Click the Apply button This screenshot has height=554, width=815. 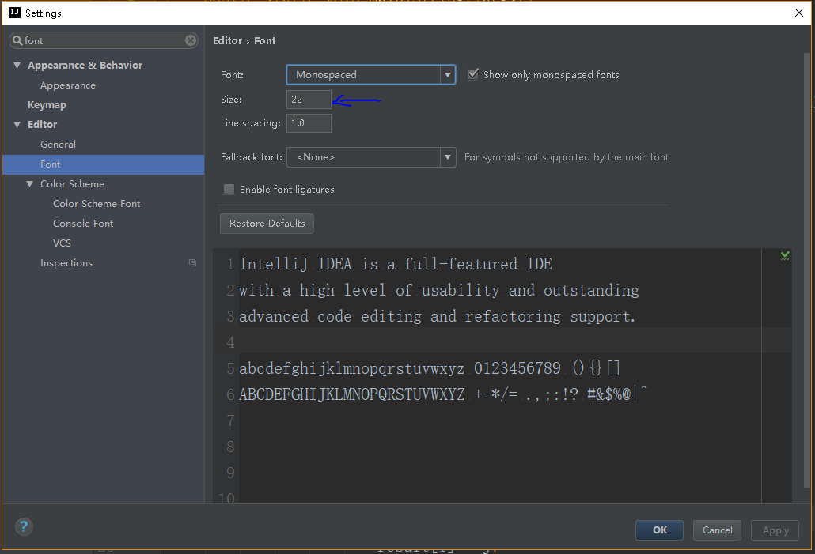tap(775, 530)
